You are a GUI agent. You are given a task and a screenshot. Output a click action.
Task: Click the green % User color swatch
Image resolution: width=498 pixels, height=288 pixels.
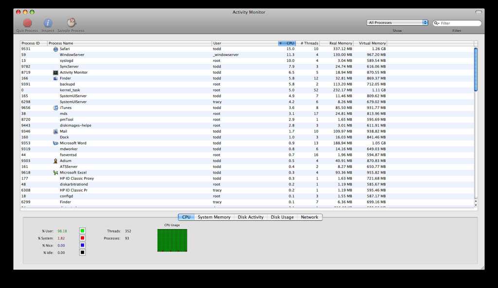coord(82,231)
